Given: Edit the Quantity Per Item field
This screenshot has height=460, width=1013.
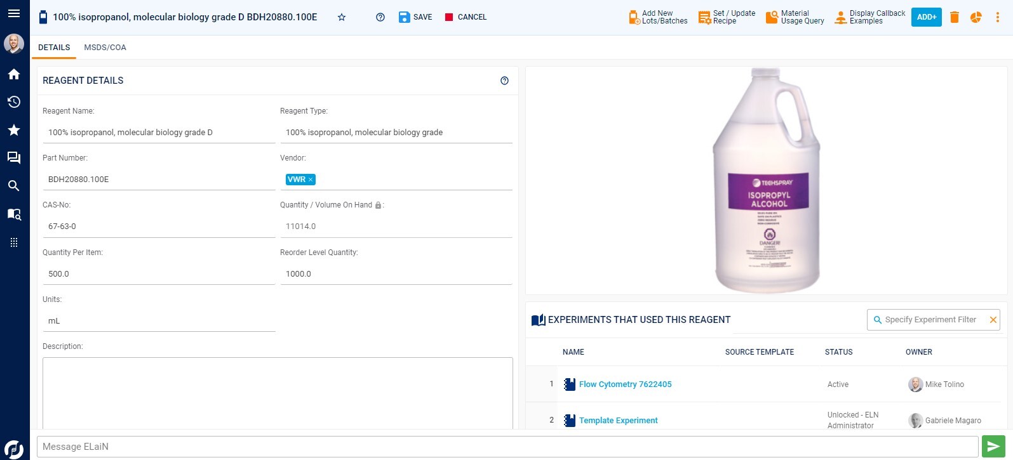Looking at the screenshot, I should pyautogui.click(x=159, y=274).
